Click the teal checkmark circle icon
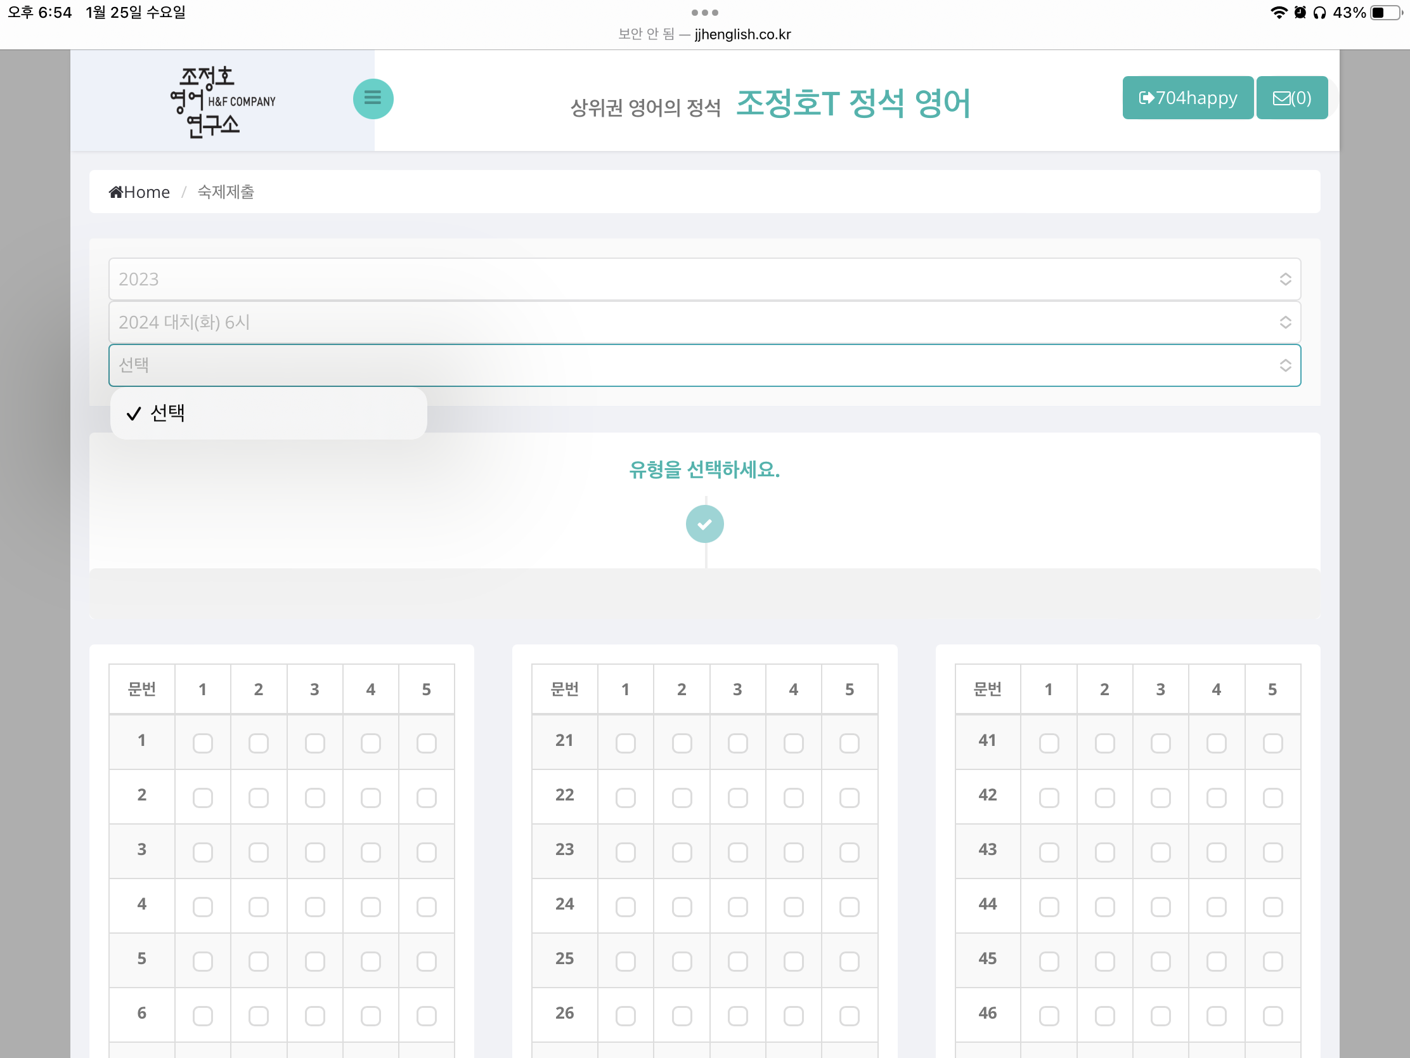The height and width of the screenshot is (1058, 1410). 704,524
